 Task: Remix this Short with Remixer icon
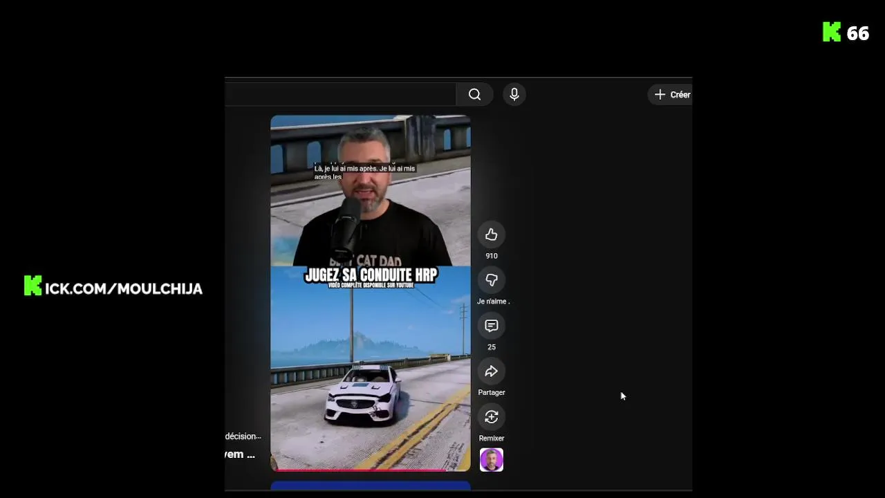pyautogui.click(x=492, y=417)
